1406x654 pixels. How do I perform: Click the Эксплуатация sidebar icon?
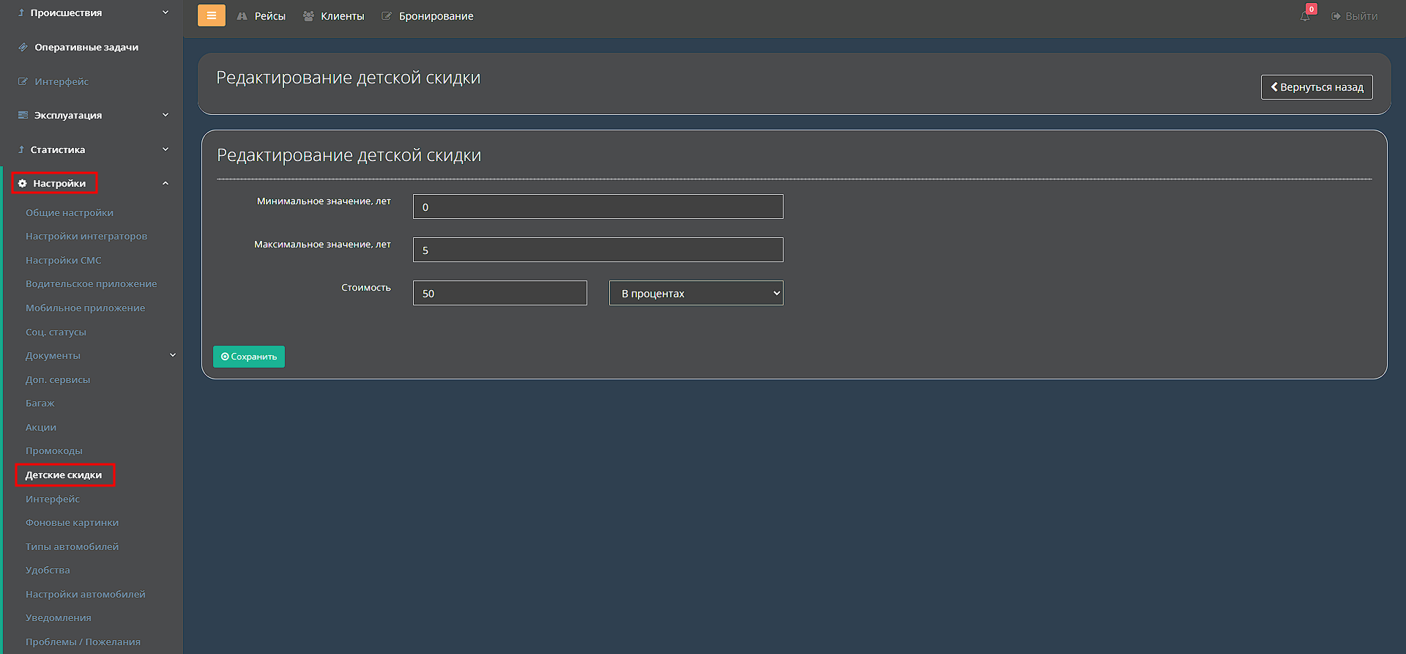point(23,115)
